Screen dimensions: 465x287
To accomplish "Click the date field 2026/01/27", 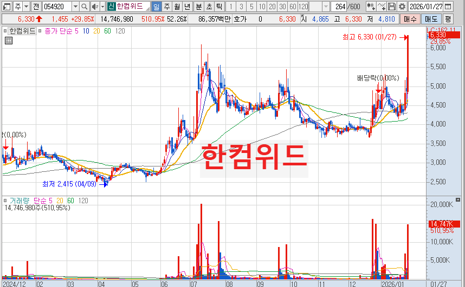I will pos(426,6).
